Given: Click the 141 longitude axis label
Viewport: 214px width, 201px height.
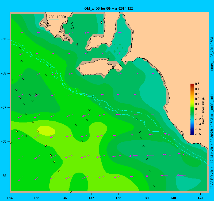Looking at the screenshot, I should [x=200, y=198].
